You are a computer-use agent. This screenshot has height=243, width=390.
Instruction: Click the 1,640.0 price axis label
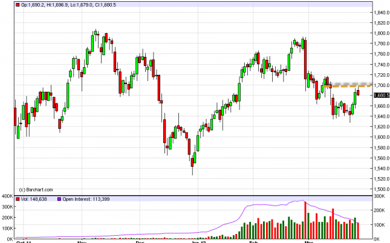382,116
